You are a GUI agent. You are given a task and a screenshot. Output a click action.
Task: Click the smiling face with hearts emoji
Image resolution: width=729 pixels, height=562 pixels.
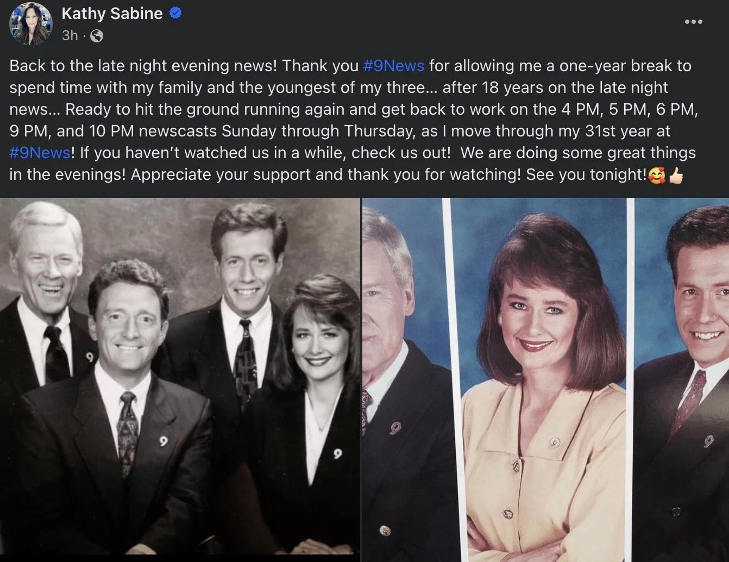click(x=657, y=176)
